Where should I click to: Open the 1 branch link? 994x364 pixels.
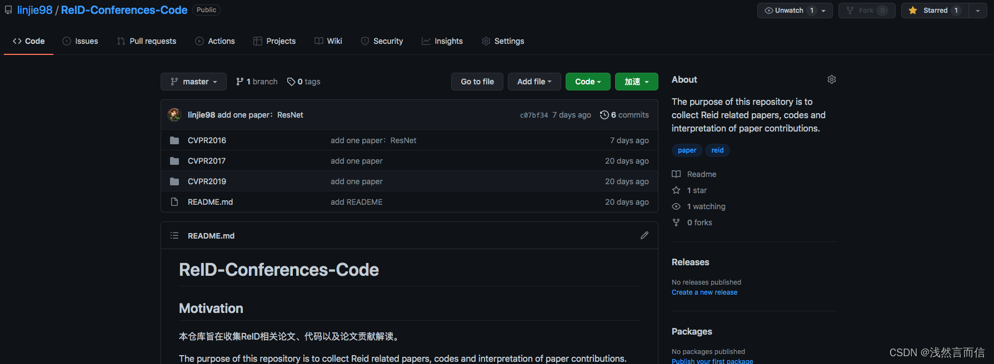[257, 82]
